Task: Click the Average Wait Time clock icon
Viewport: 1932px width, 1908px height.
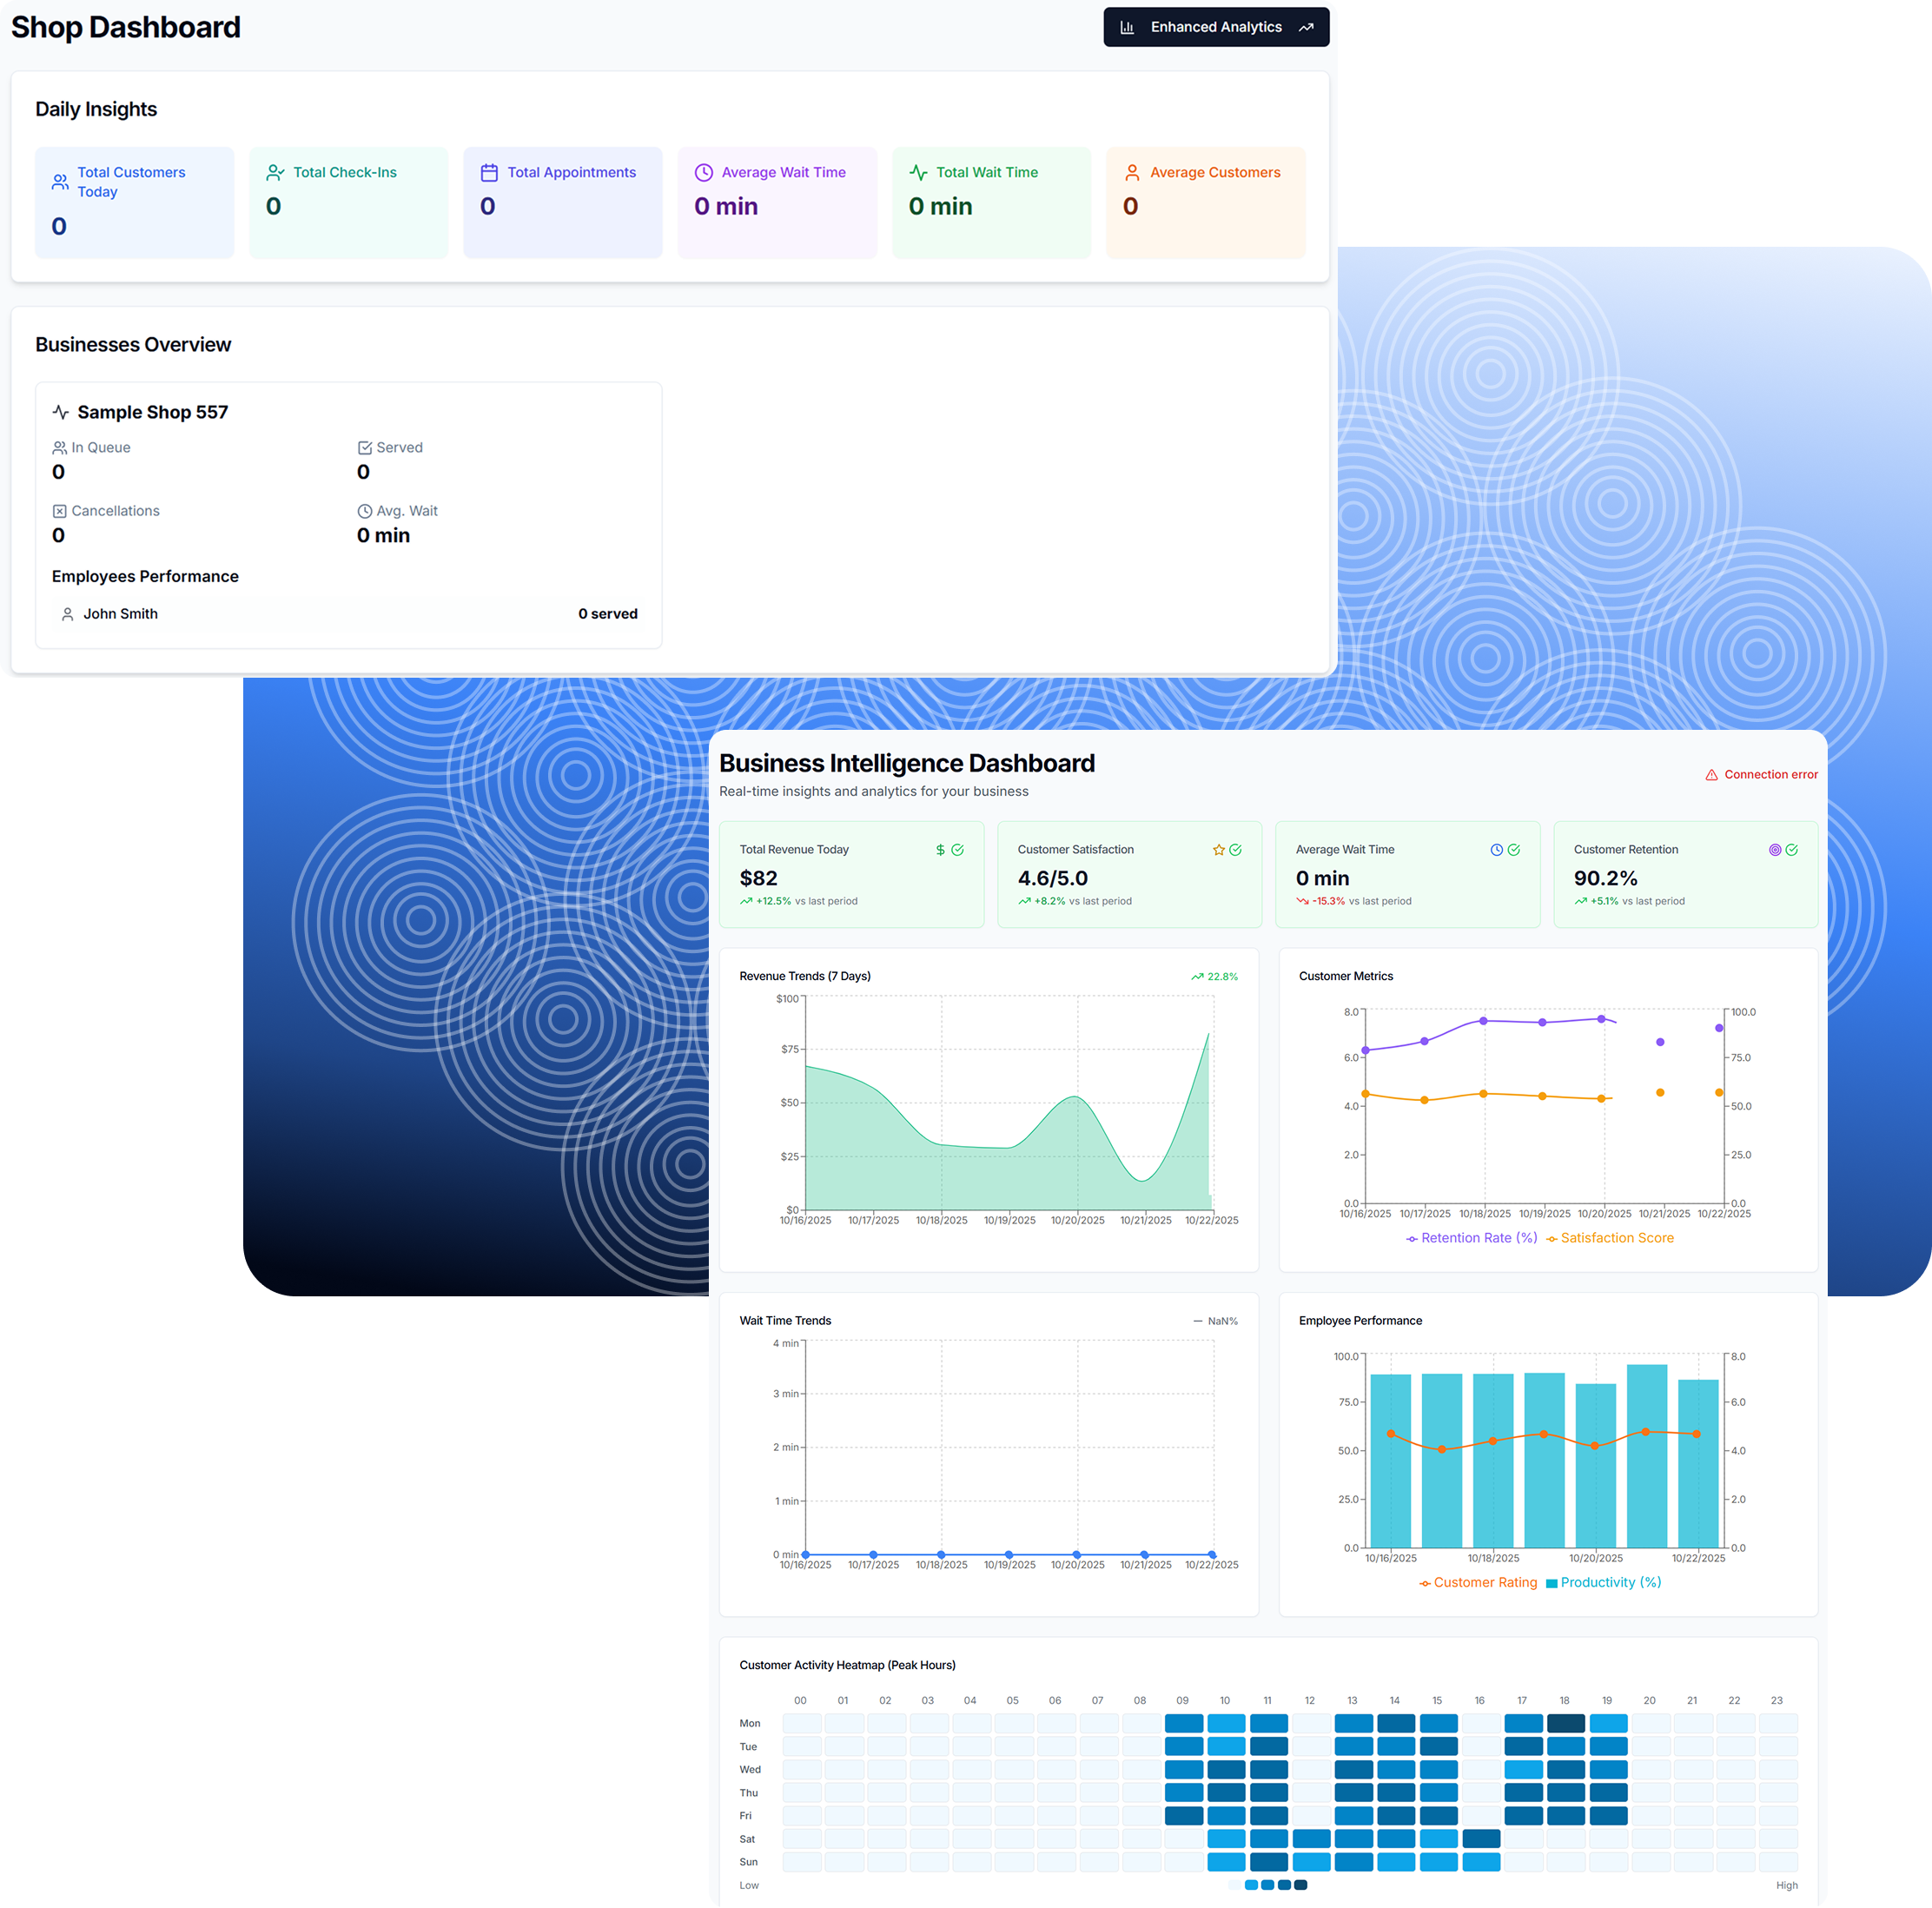Action: [x=704, y=173]
